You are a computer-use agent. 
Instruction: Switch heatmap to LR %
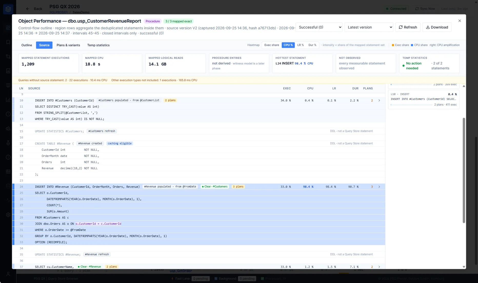pos(301,45)
